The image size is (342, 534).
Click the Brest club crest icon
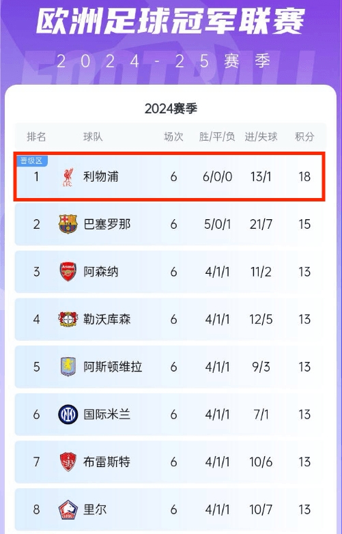click(x=68, y=462)
